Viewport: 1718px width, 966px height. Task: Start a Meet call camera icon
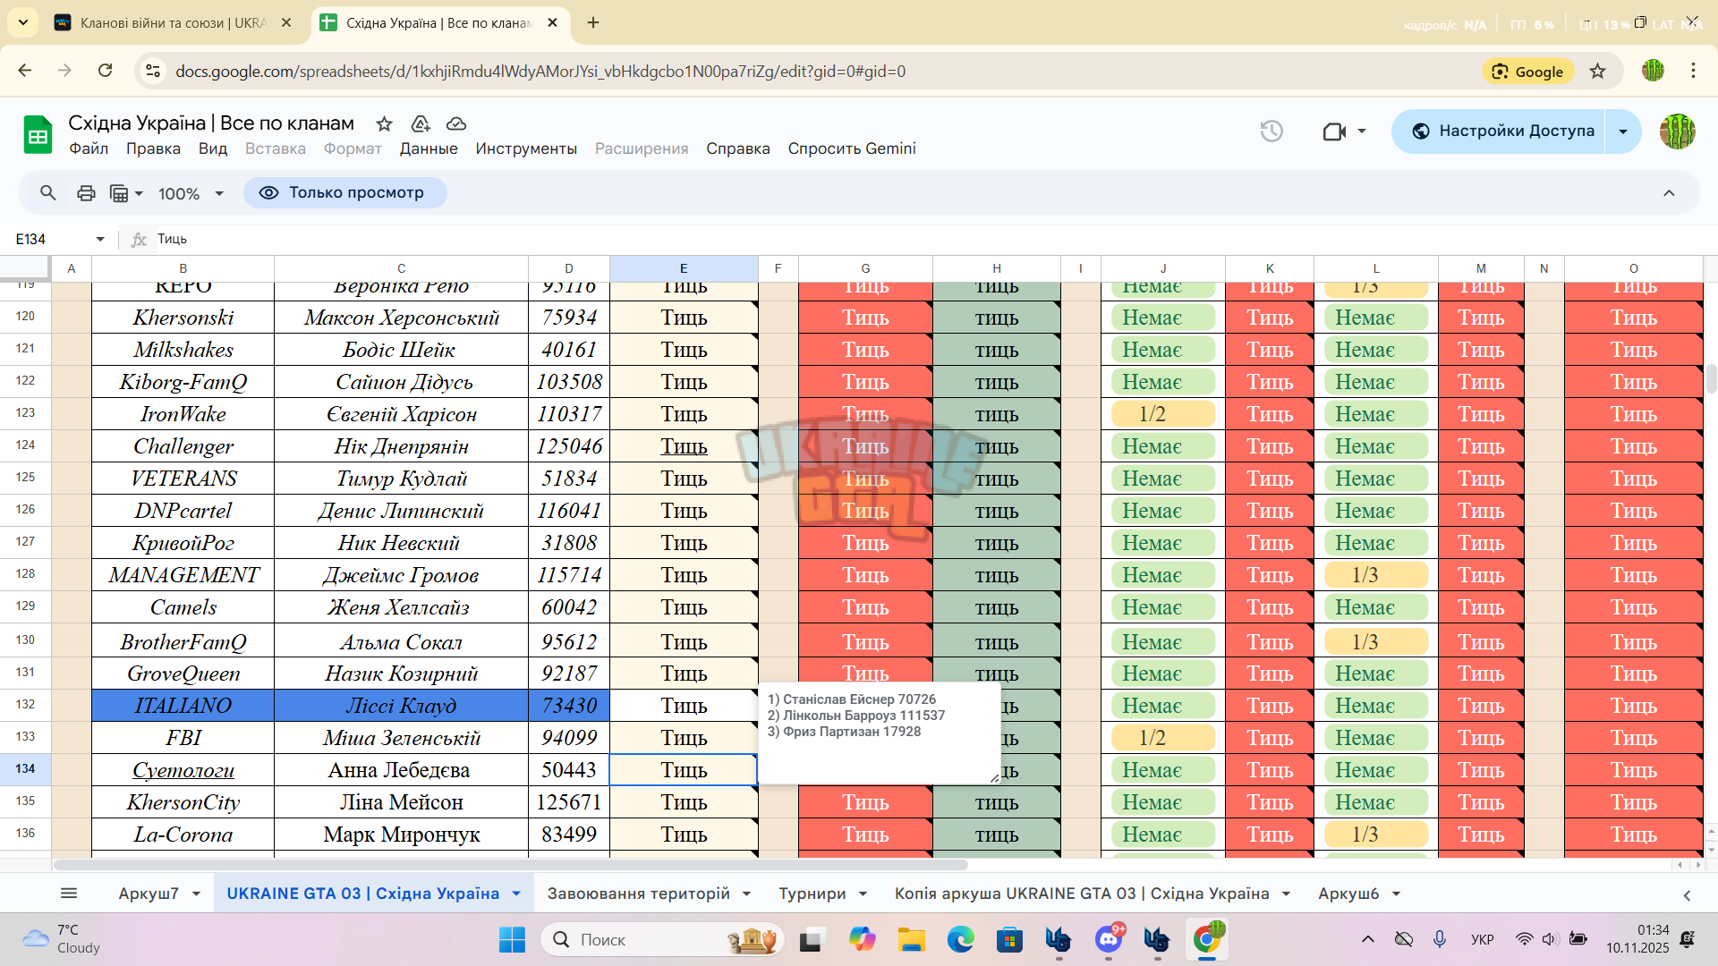point(1334,131)
